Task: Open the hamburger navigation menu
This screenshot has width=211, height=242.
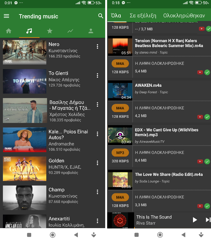Action: (x=6, y=16)
